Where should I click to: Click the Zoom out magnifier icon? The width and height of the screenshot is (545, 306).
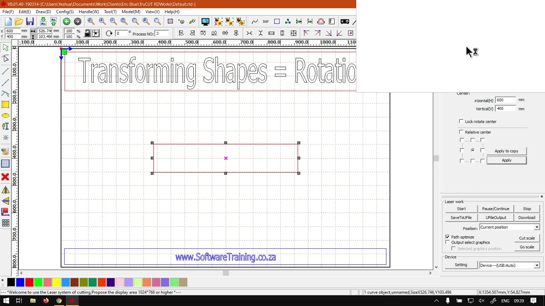(113, 22)
